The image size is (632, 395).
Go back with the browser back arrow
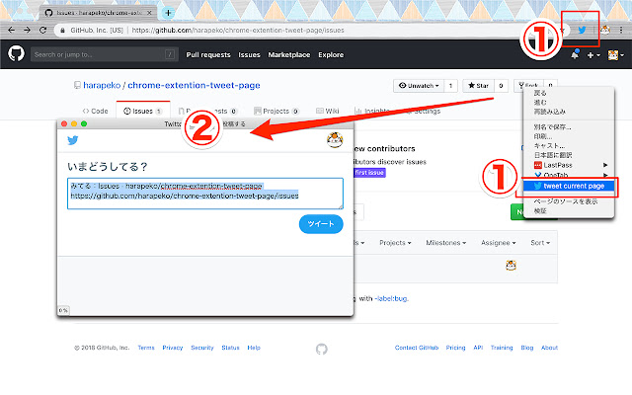(11, 30)
